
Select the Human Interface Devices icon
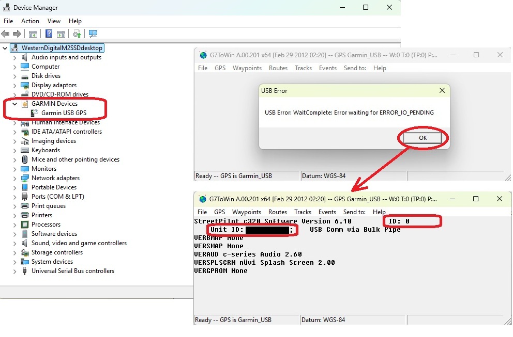pyautogui.click(x=25, y=123)
